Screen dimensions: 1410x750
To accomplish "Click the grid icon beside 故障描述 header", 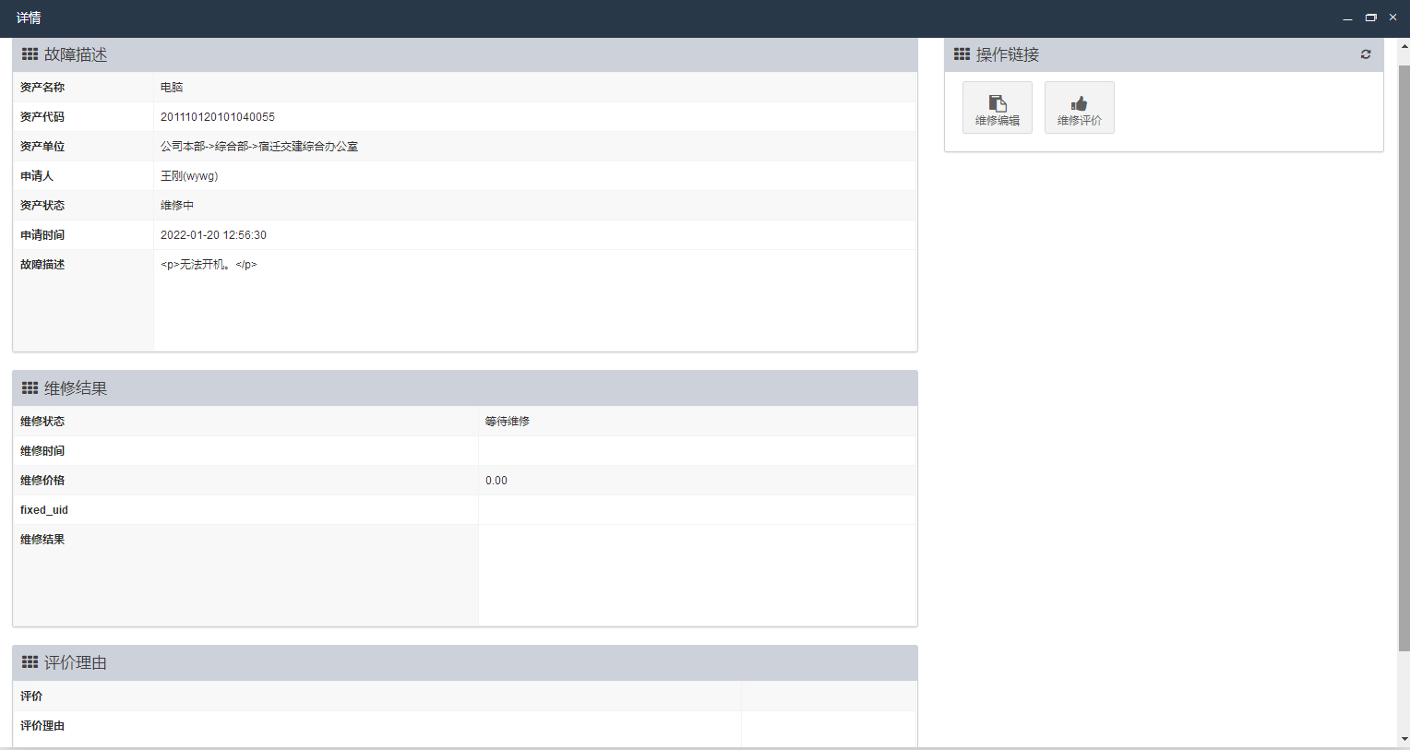I will (x=30, y=54).
